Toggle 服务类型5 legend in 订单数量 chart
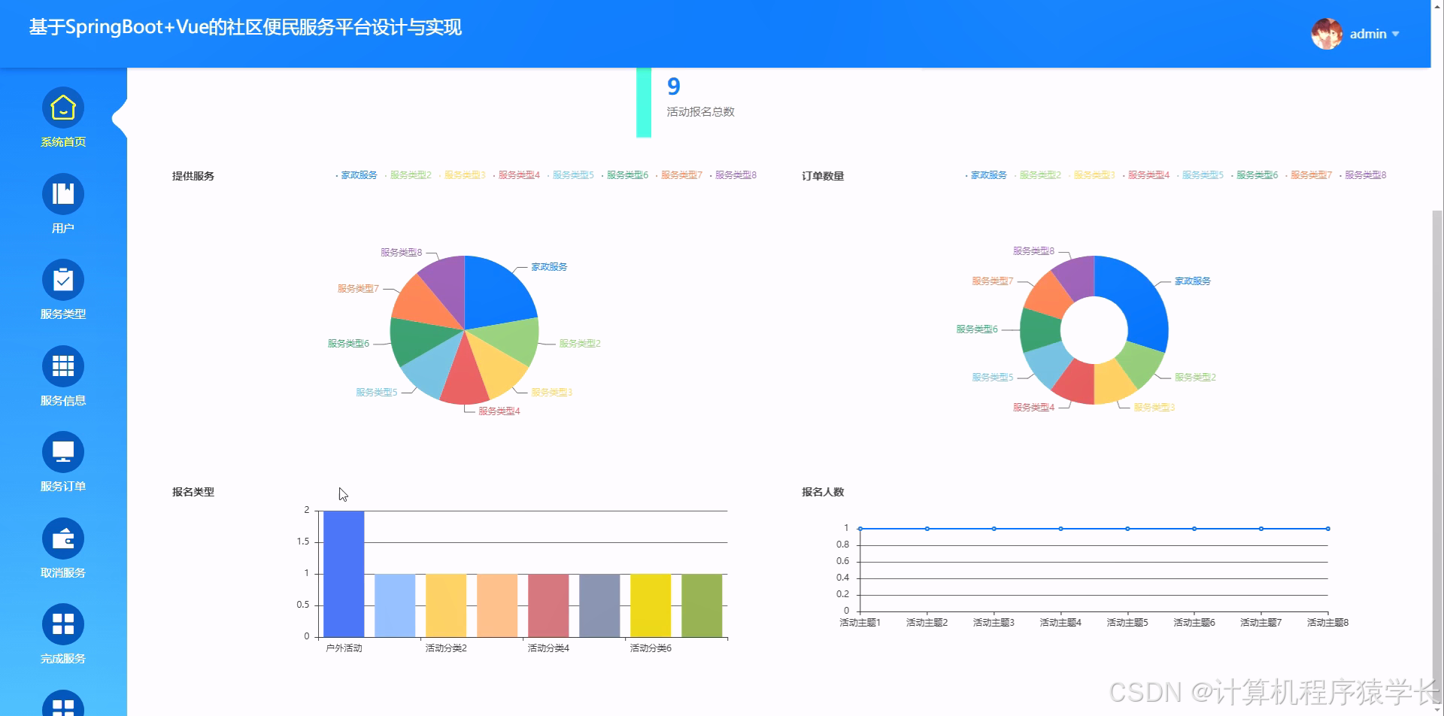The width and height of the screenshot is (1444, 716). [1200, 175]
